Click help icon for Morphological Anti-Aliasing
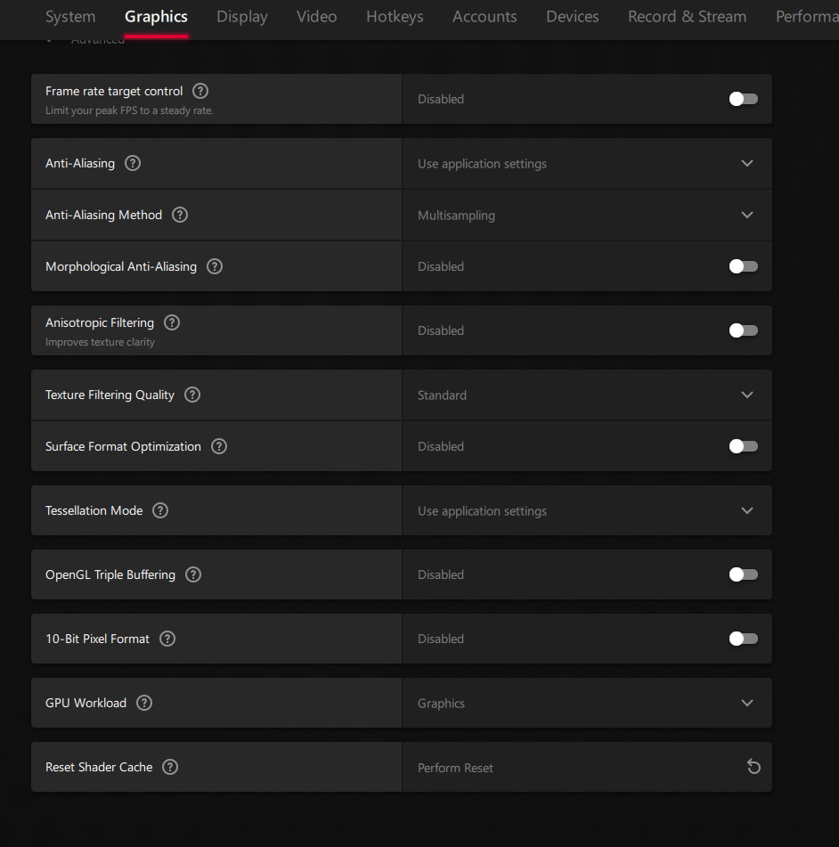The image size is (839, 847). coord(215,266)
